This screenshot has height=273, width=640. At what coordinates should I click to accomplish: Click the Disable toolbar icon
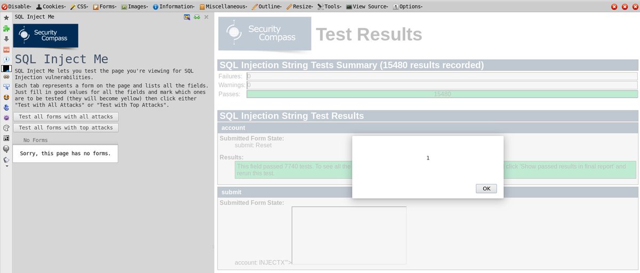pos(4,7)
